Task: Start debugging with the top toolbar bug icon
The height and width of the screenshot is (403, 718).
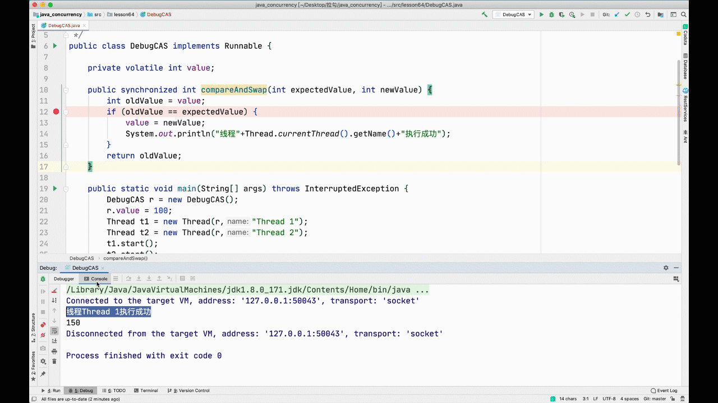Action: point(551,15)
